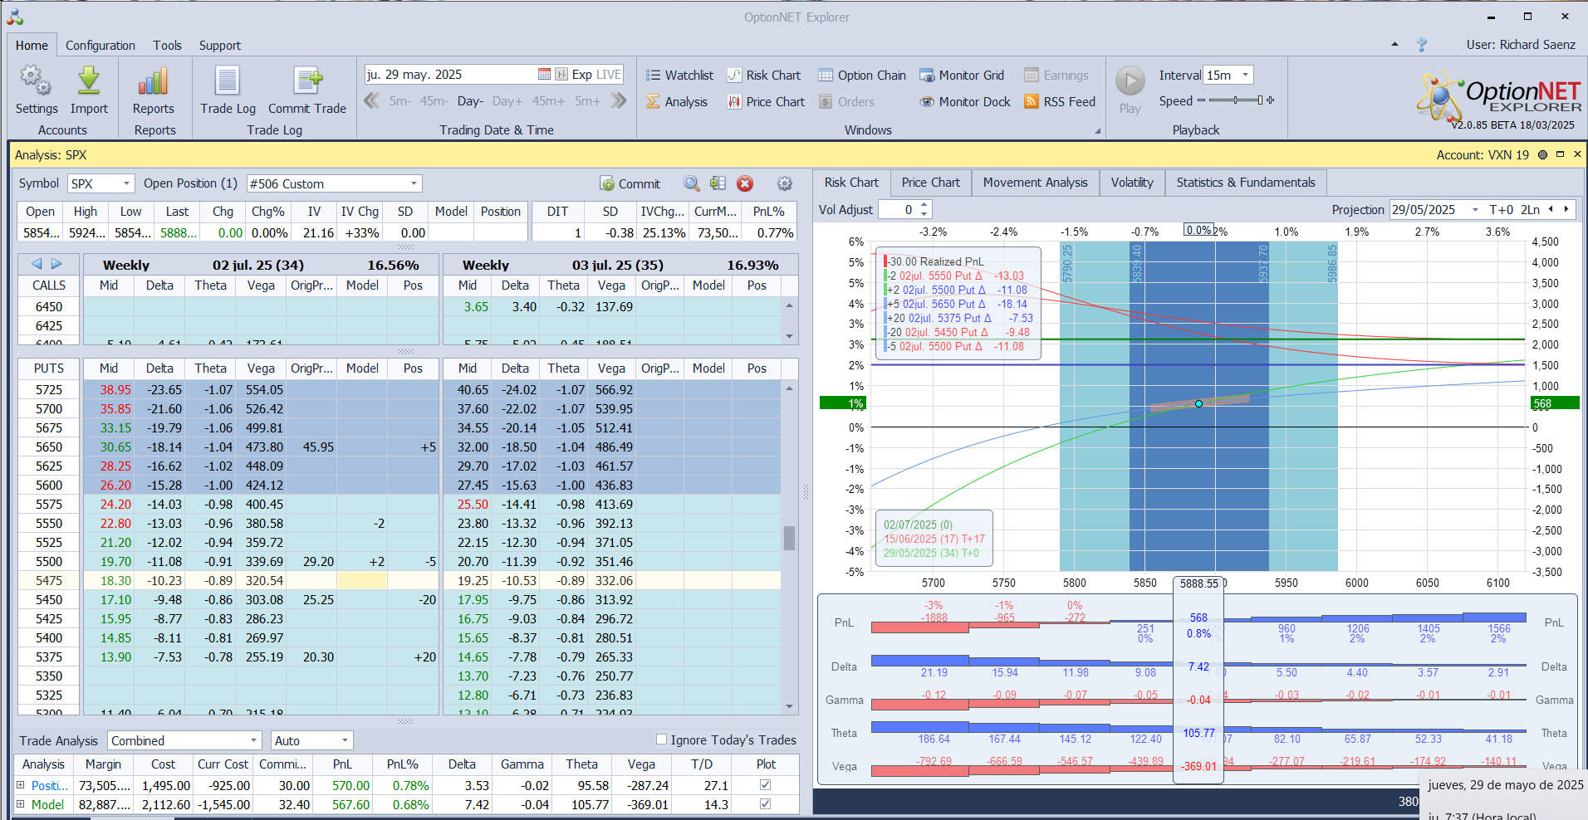Click the Commit button in analysis toolbar

[630, 183]
